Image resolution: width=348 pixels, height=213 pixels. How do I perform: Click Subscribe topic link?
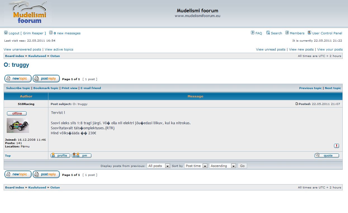click(18, 88)
